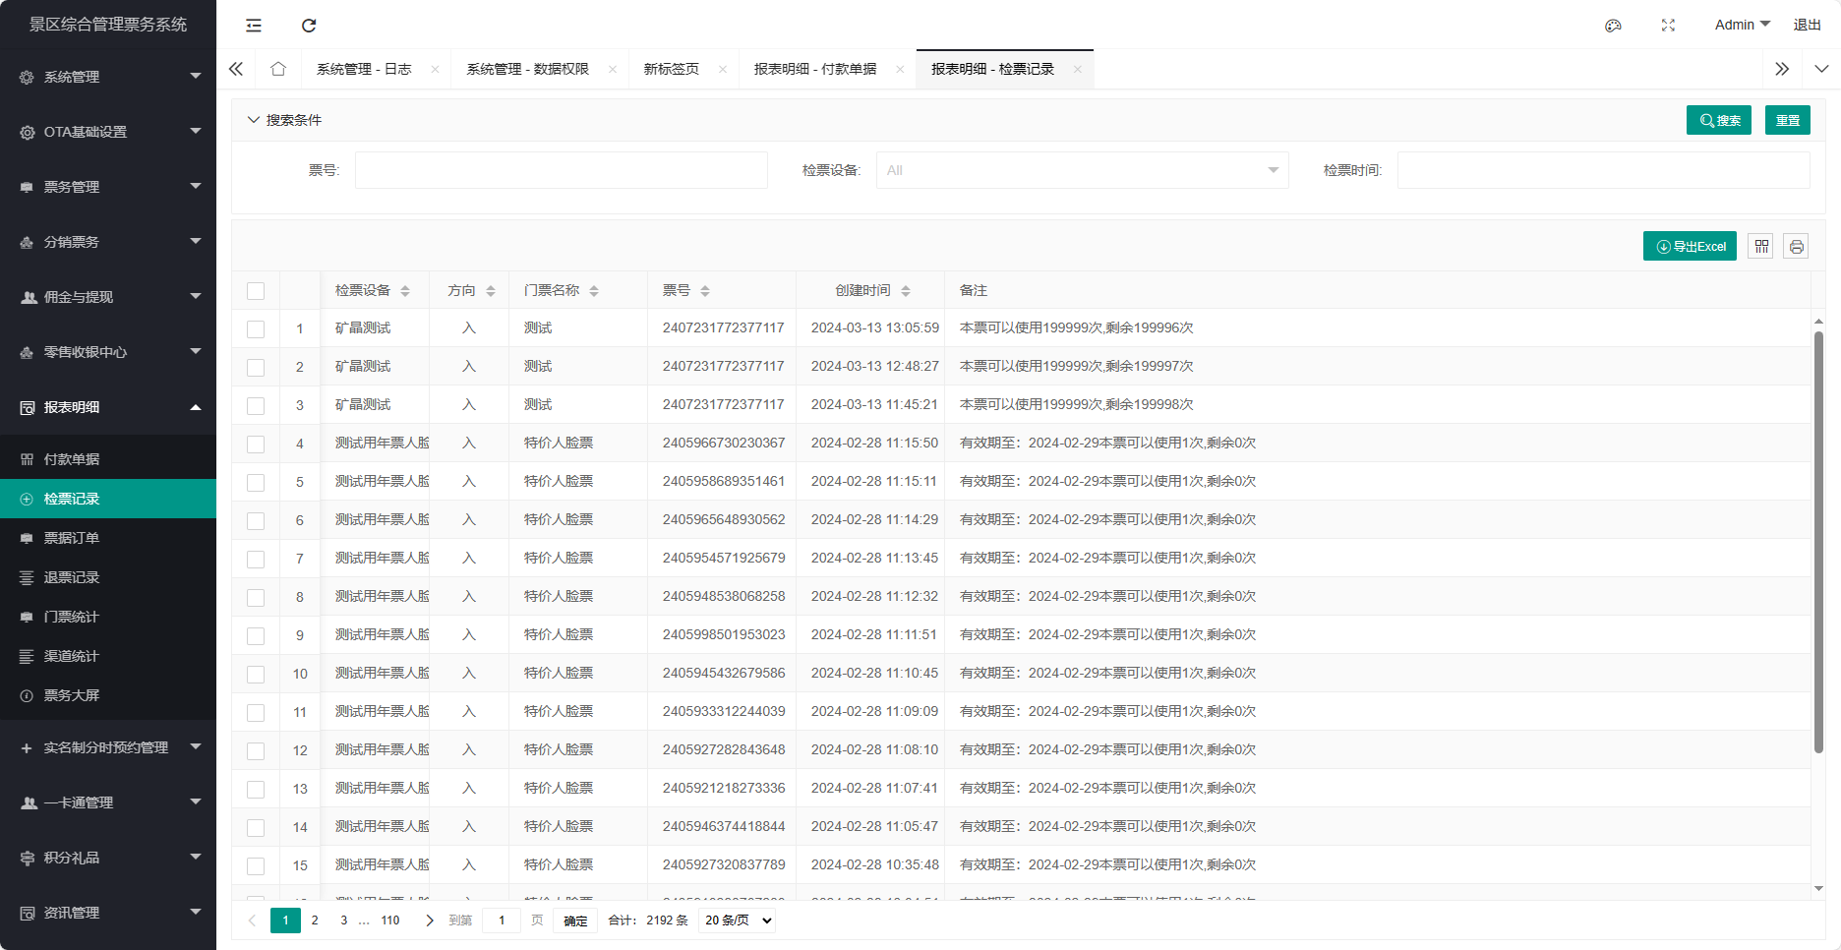
Task: Click the print icon above the table
Action: click(x=1796, y=247)
